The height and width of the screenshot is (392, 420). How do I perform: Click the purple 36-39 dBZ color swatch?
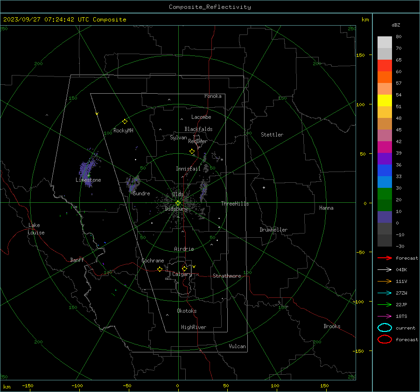385,158
